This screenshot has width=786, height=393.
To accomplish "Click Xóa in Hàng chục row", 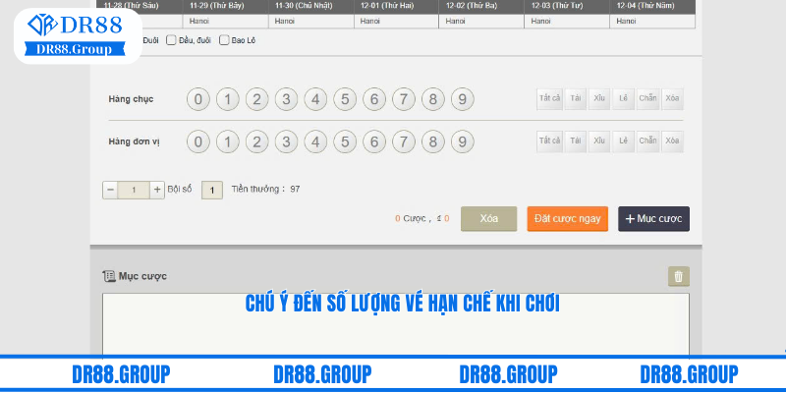I will (x=672, y=99).
